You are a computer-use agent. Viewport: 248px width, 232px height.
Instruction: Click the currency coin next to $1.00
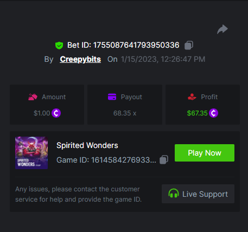56,113
